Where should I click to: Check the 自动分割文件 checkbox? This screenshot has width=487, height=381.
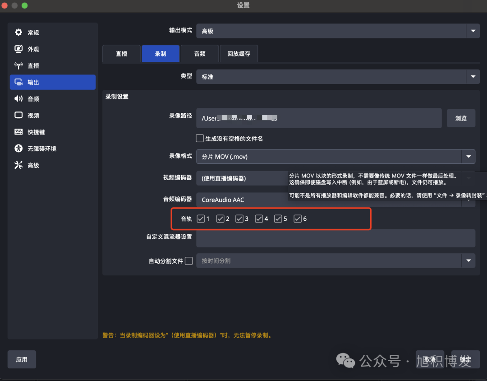point(189,260)
